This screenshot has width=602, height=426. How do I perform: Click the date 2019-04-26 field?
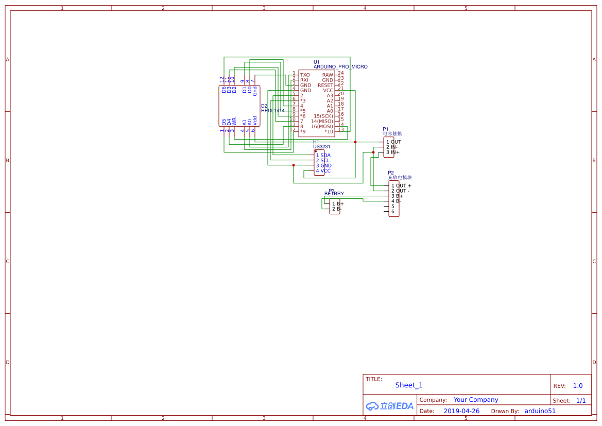(461, 411)
